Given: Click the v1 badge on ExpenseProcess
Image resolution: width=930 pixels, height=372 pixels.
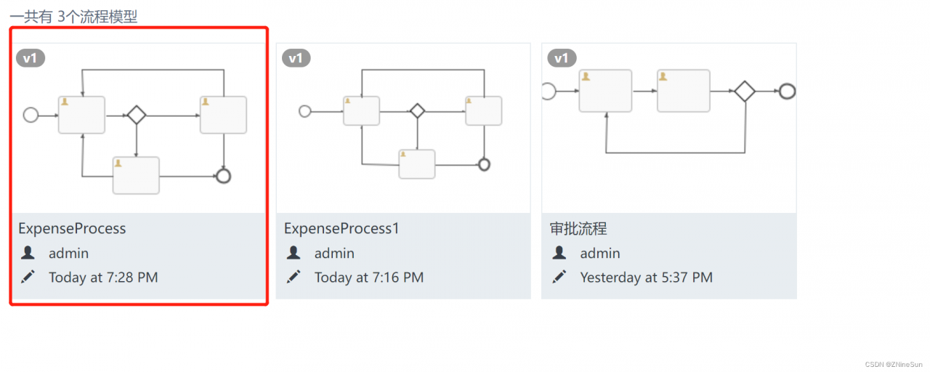Looking at the screenshot, I should coord(31,58).
